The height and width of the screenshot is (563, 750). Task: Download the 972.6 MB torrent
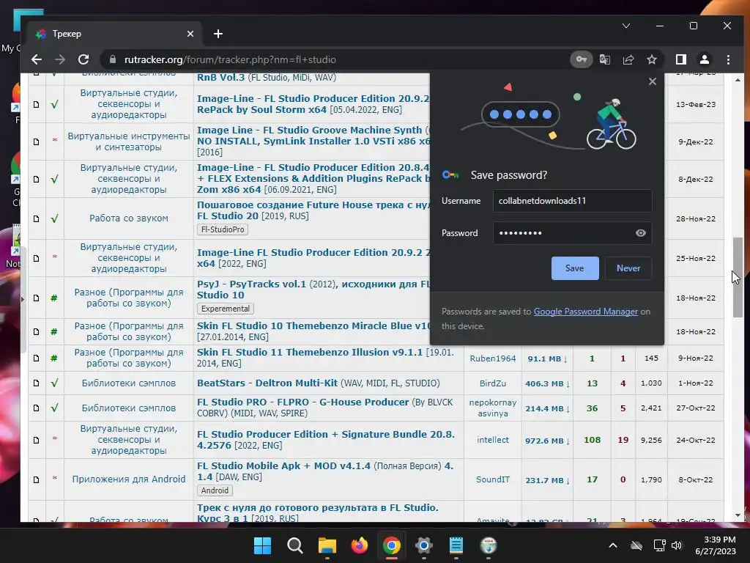[547, 441]
